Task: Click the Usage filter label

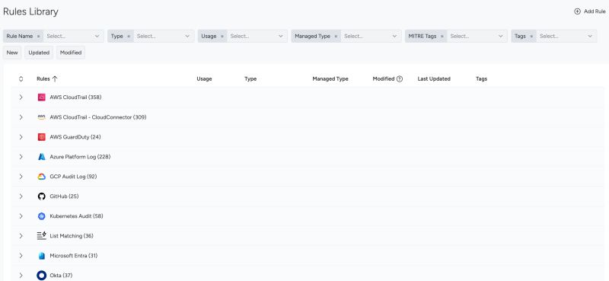Action: click(209, 36)
